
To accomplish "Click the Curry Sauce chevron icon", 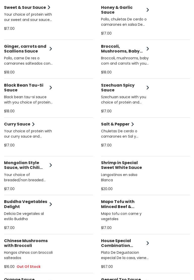I will pos(33,124).
